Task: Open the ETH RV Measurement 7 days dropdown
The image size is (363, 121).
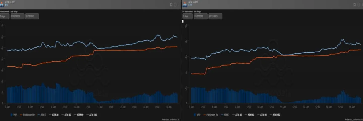Action: point(187,16)
